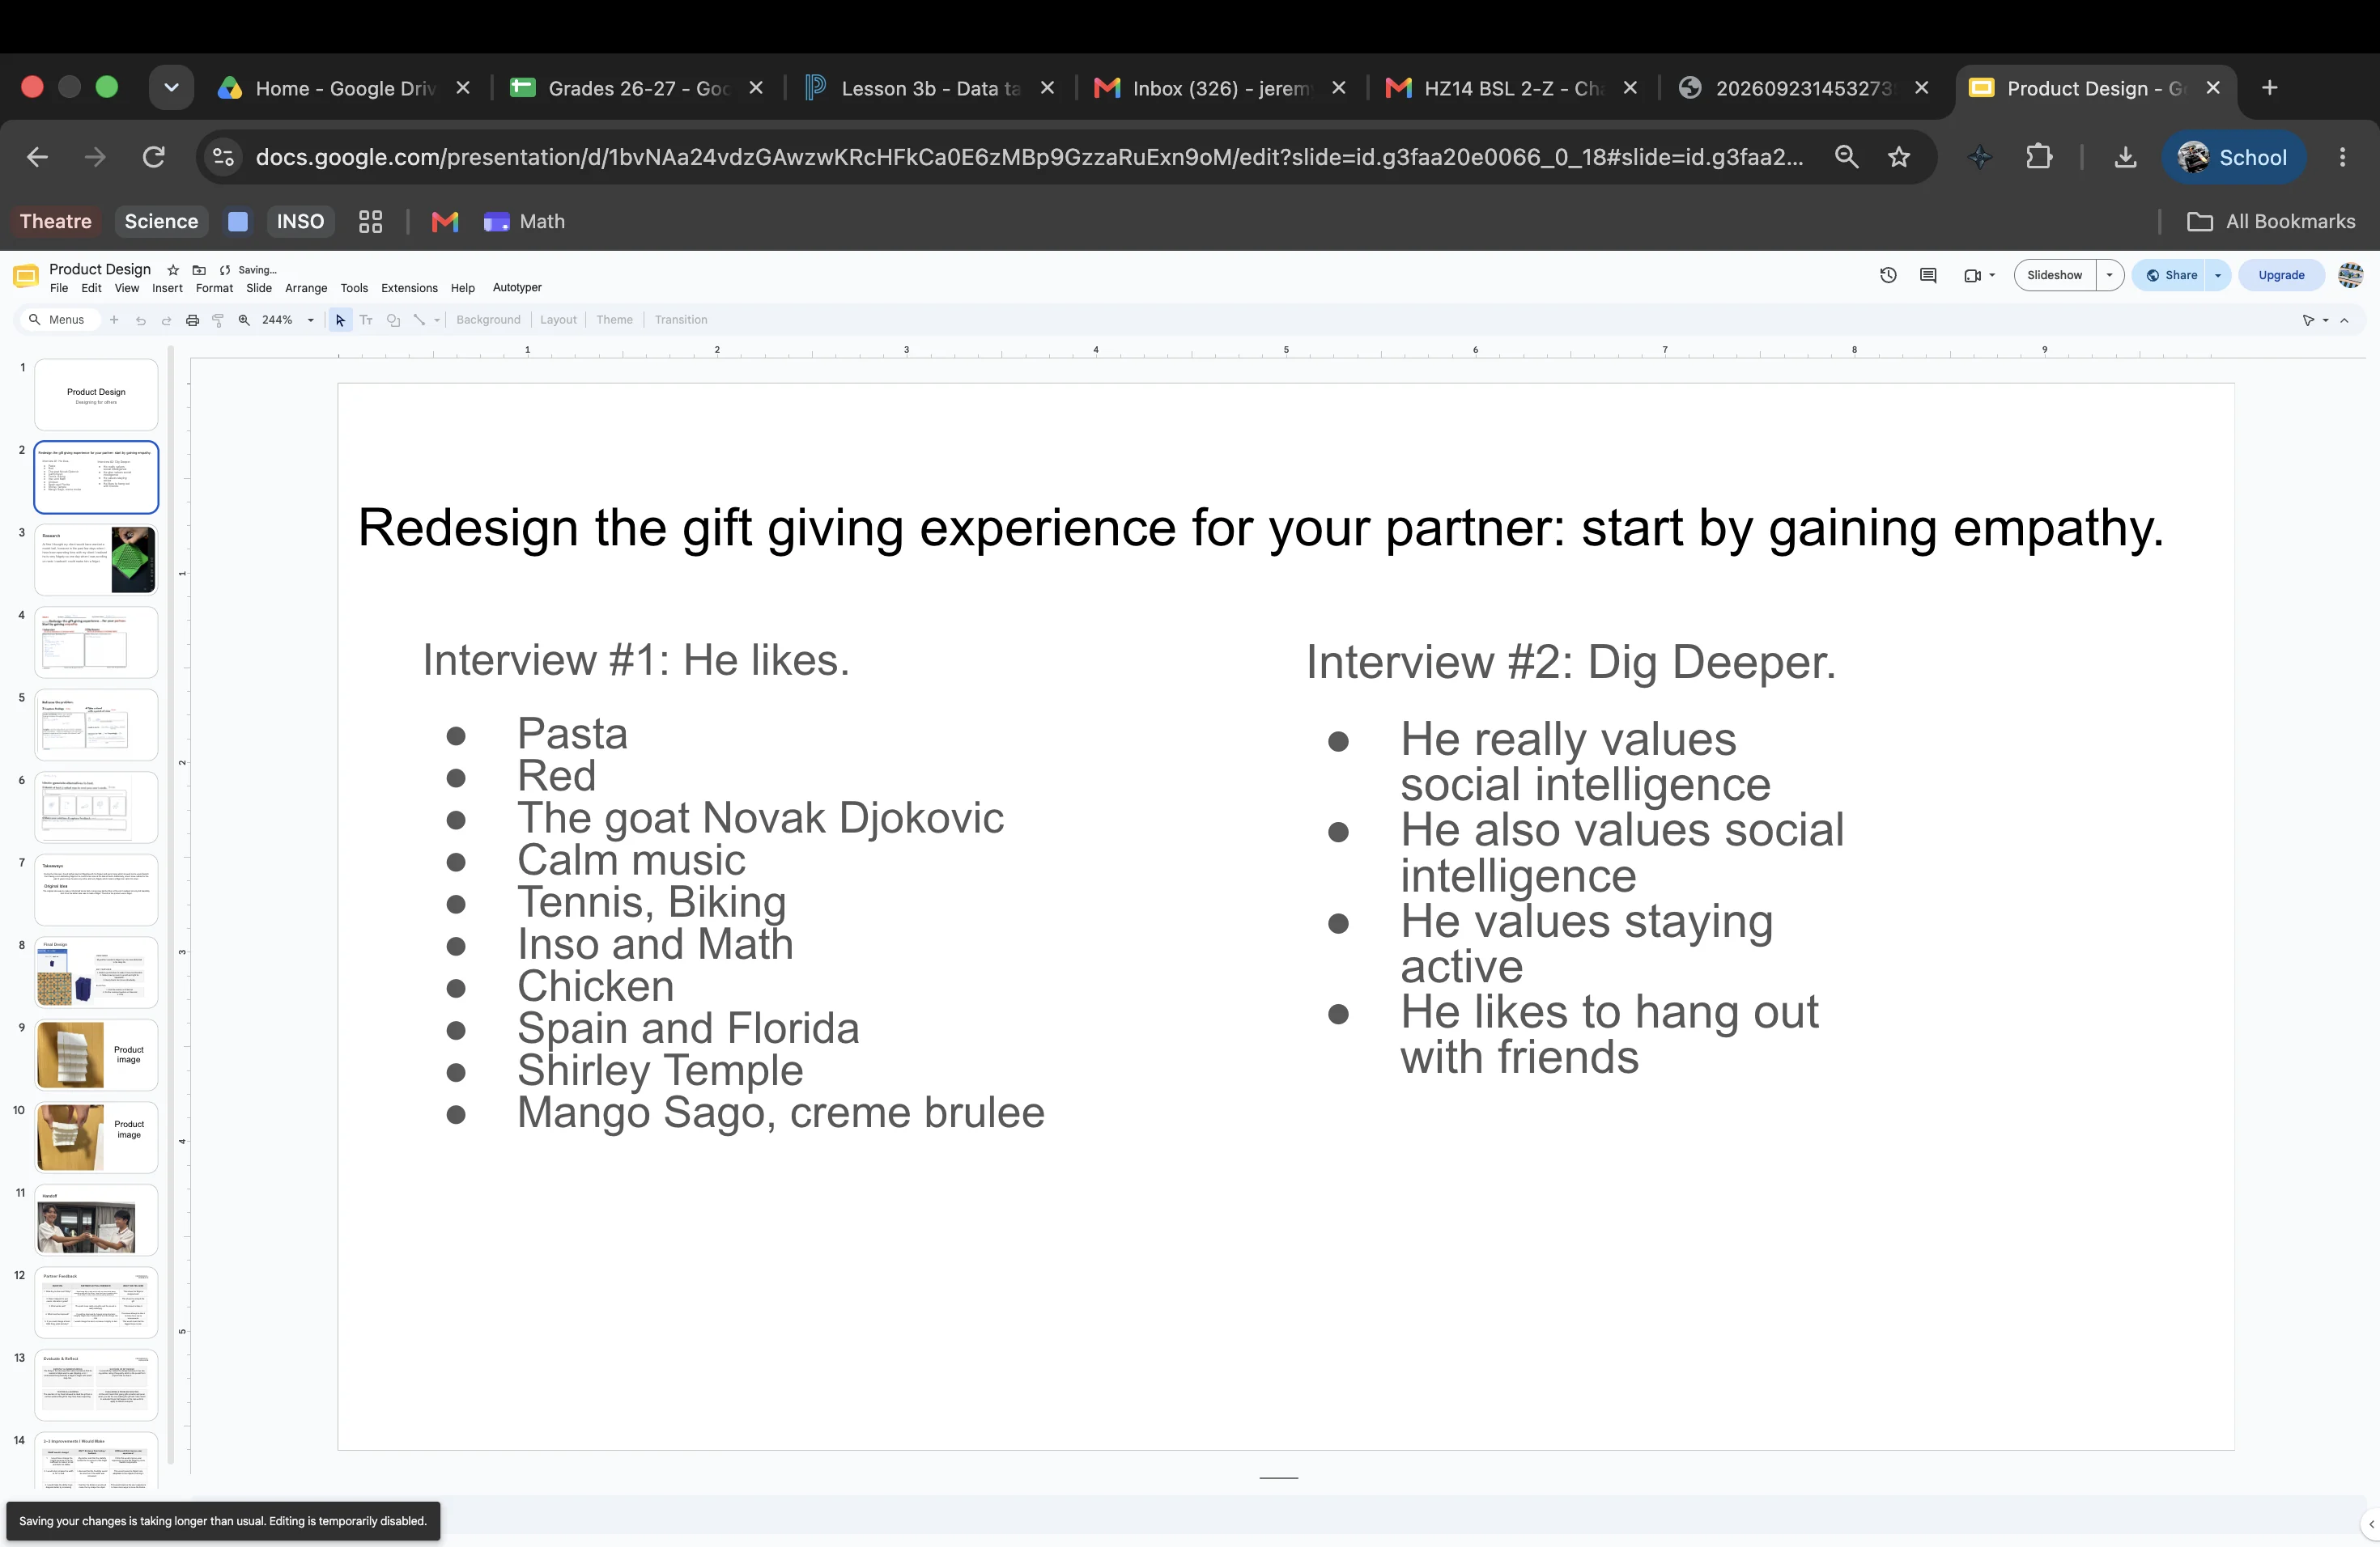Image resolution: width=2380 pixels, height=1547 pixels.
Task: Click the Menus search field
Action: pyautogui.click(x=58, y=320)
